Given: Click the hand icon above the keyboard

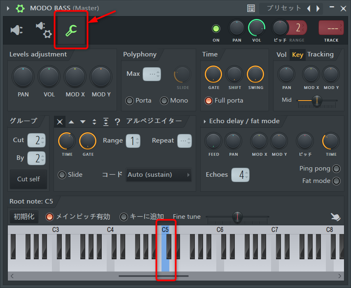Looking at the screenshot, I should click(335, 217).
